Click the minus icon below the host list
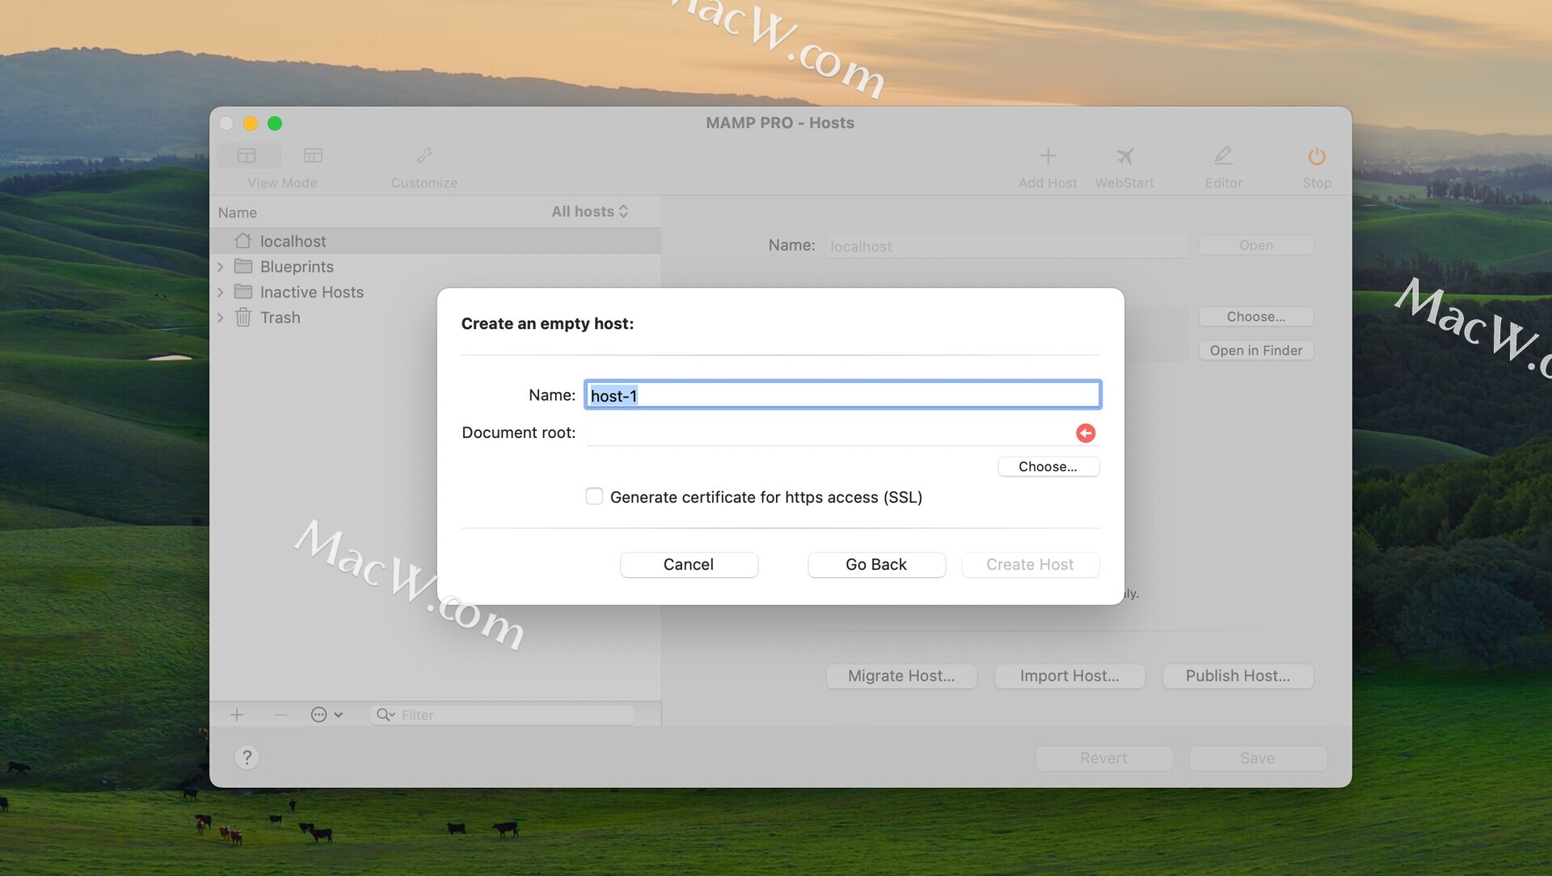This screenshot has height=876, width=1552. [x=280, y=714]
